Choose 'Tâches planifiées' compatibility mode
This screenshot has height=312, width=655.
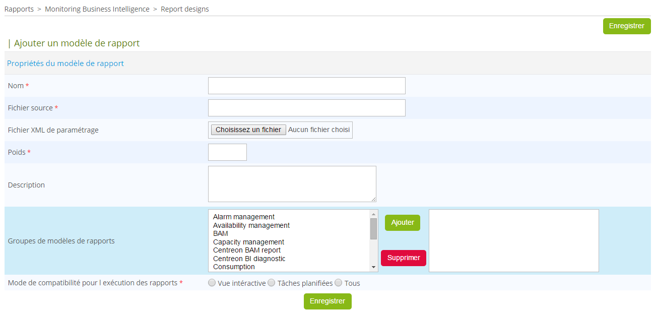tap(271, 283)
